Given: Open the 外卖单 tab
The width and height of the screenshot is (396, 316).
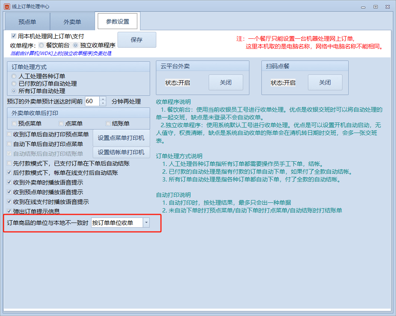Looking at the screenshot, I should coord(73,22).
